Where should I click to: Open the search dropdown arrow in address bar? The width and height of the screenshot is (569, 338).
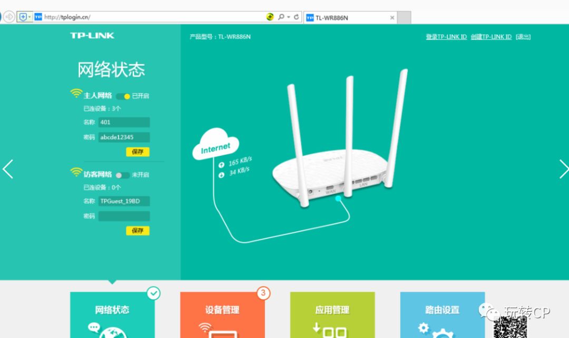click(289, 17)
